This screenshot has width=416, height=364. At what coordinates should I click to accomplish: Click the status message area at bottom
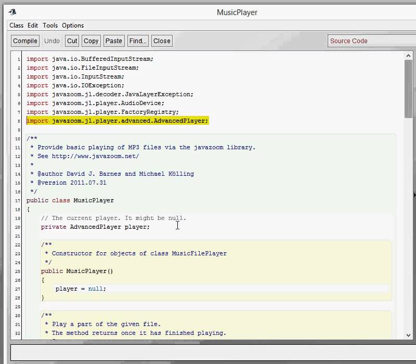[213, 352]
